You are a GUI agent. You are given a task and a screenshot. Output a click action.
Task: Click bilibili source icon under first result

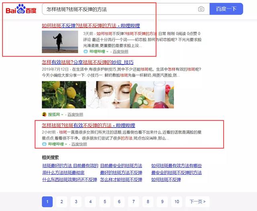pos(86,52)
